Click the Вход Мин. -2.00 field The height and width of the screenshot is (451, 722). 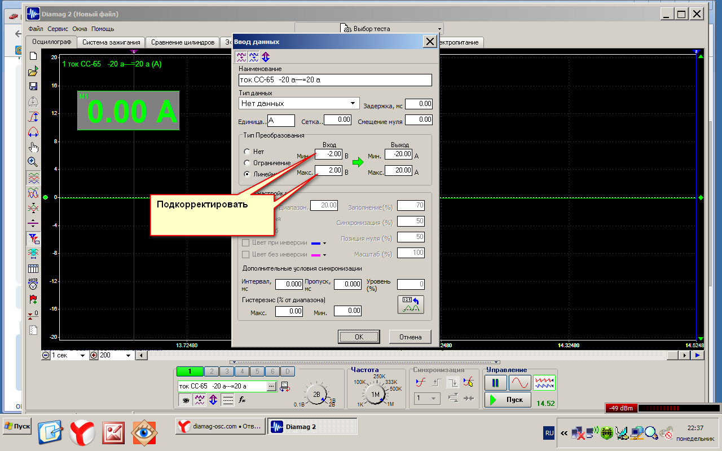(328, 154)
